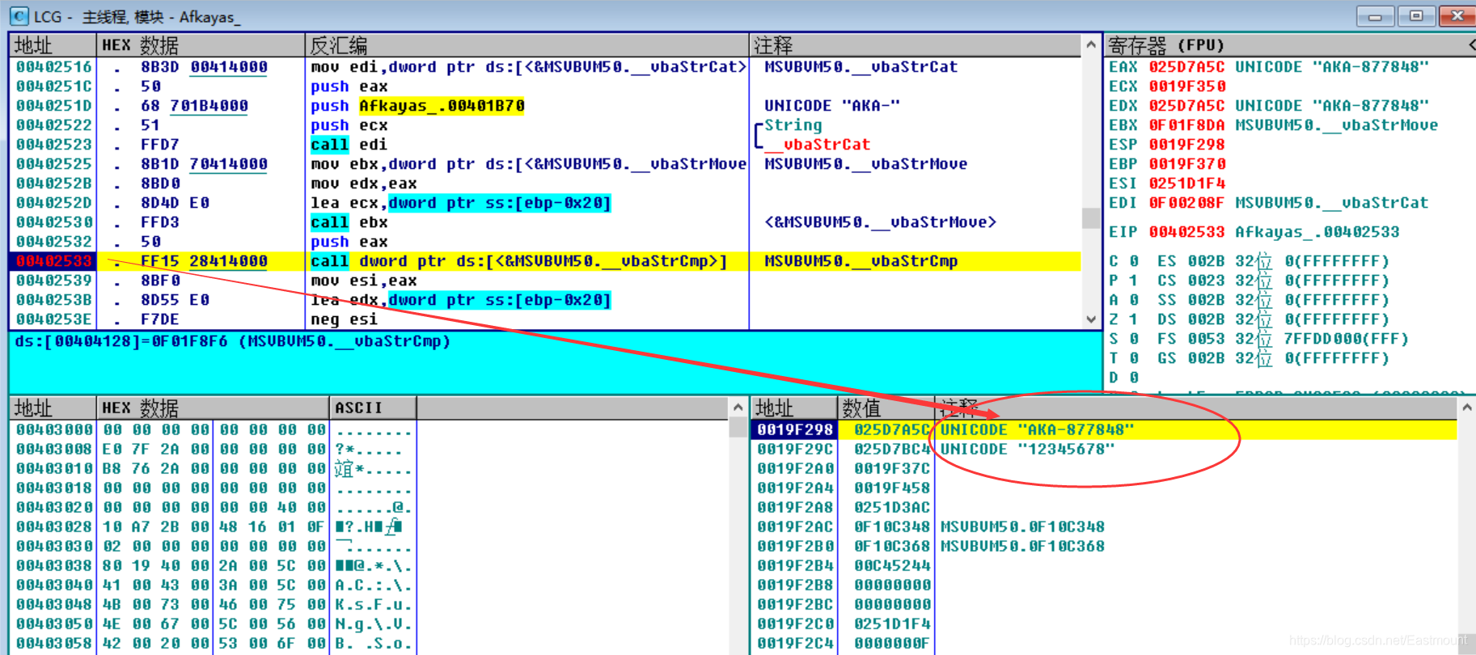Click EAX register value 025D7A5C
The width and height of the screenshot is (1476, 655).
point(1186,67)
